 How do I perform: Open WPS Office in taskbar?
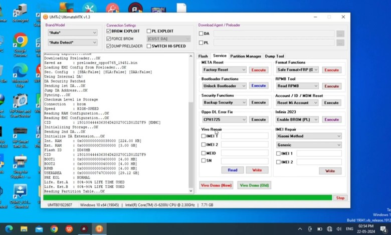pos(69,229)
